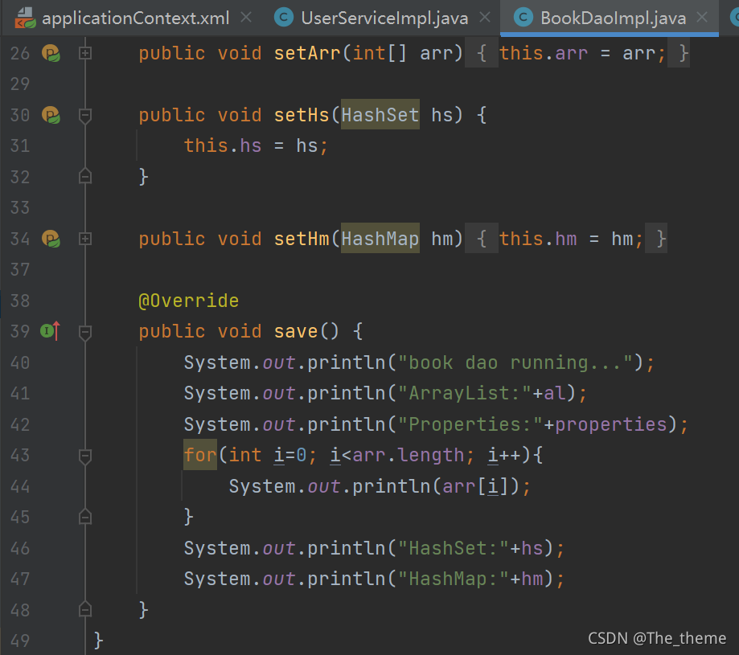Screen dimensions: 739x655
Task: Click the implements-method gutter icon on line 39
Action: [x=51, y=331]
